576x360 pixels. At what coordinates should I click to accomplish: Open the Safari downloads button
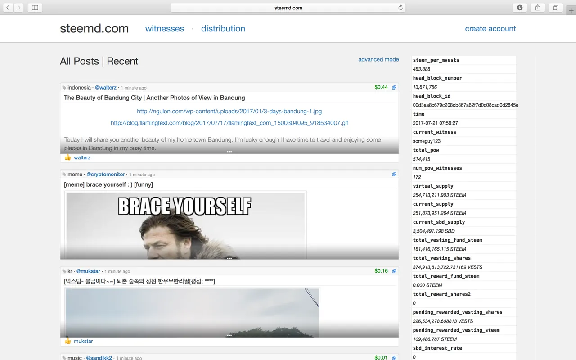(520, 7)
